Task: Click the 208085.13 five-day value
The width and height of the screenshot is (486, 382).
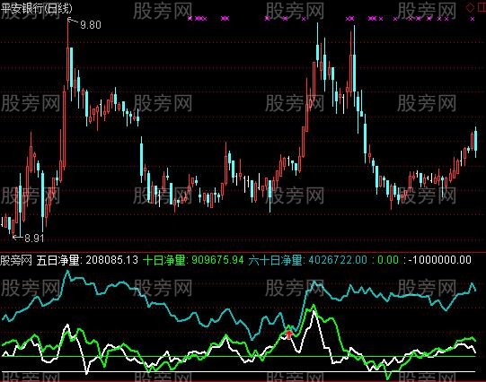Action: (112, 260)
